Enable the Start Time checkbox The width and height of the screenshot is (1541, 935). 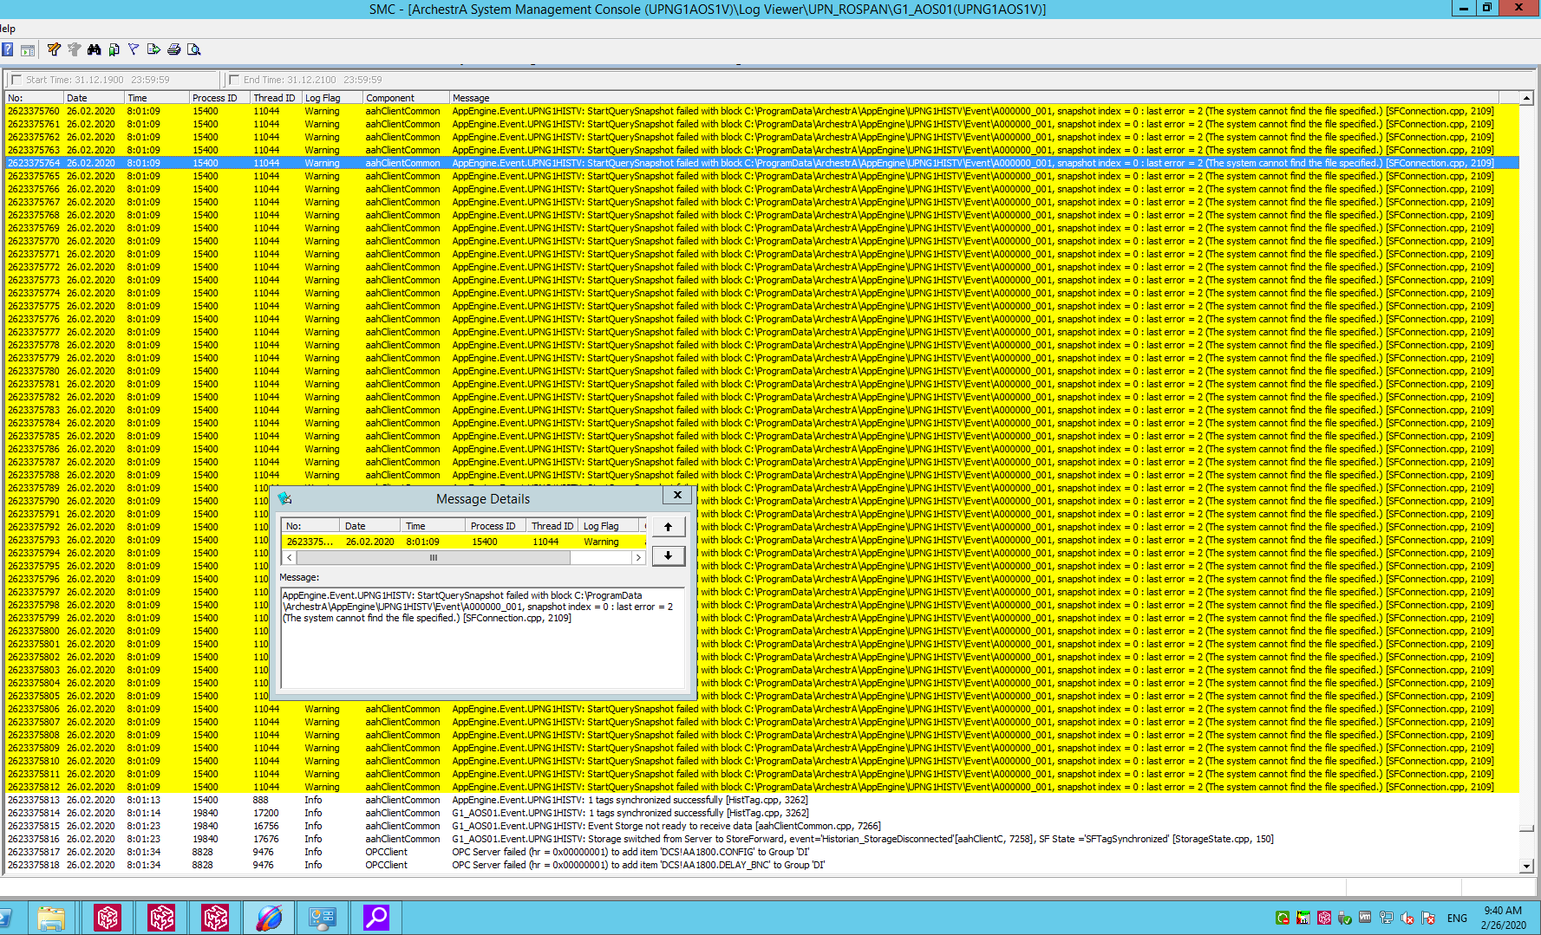coord(16,80)
